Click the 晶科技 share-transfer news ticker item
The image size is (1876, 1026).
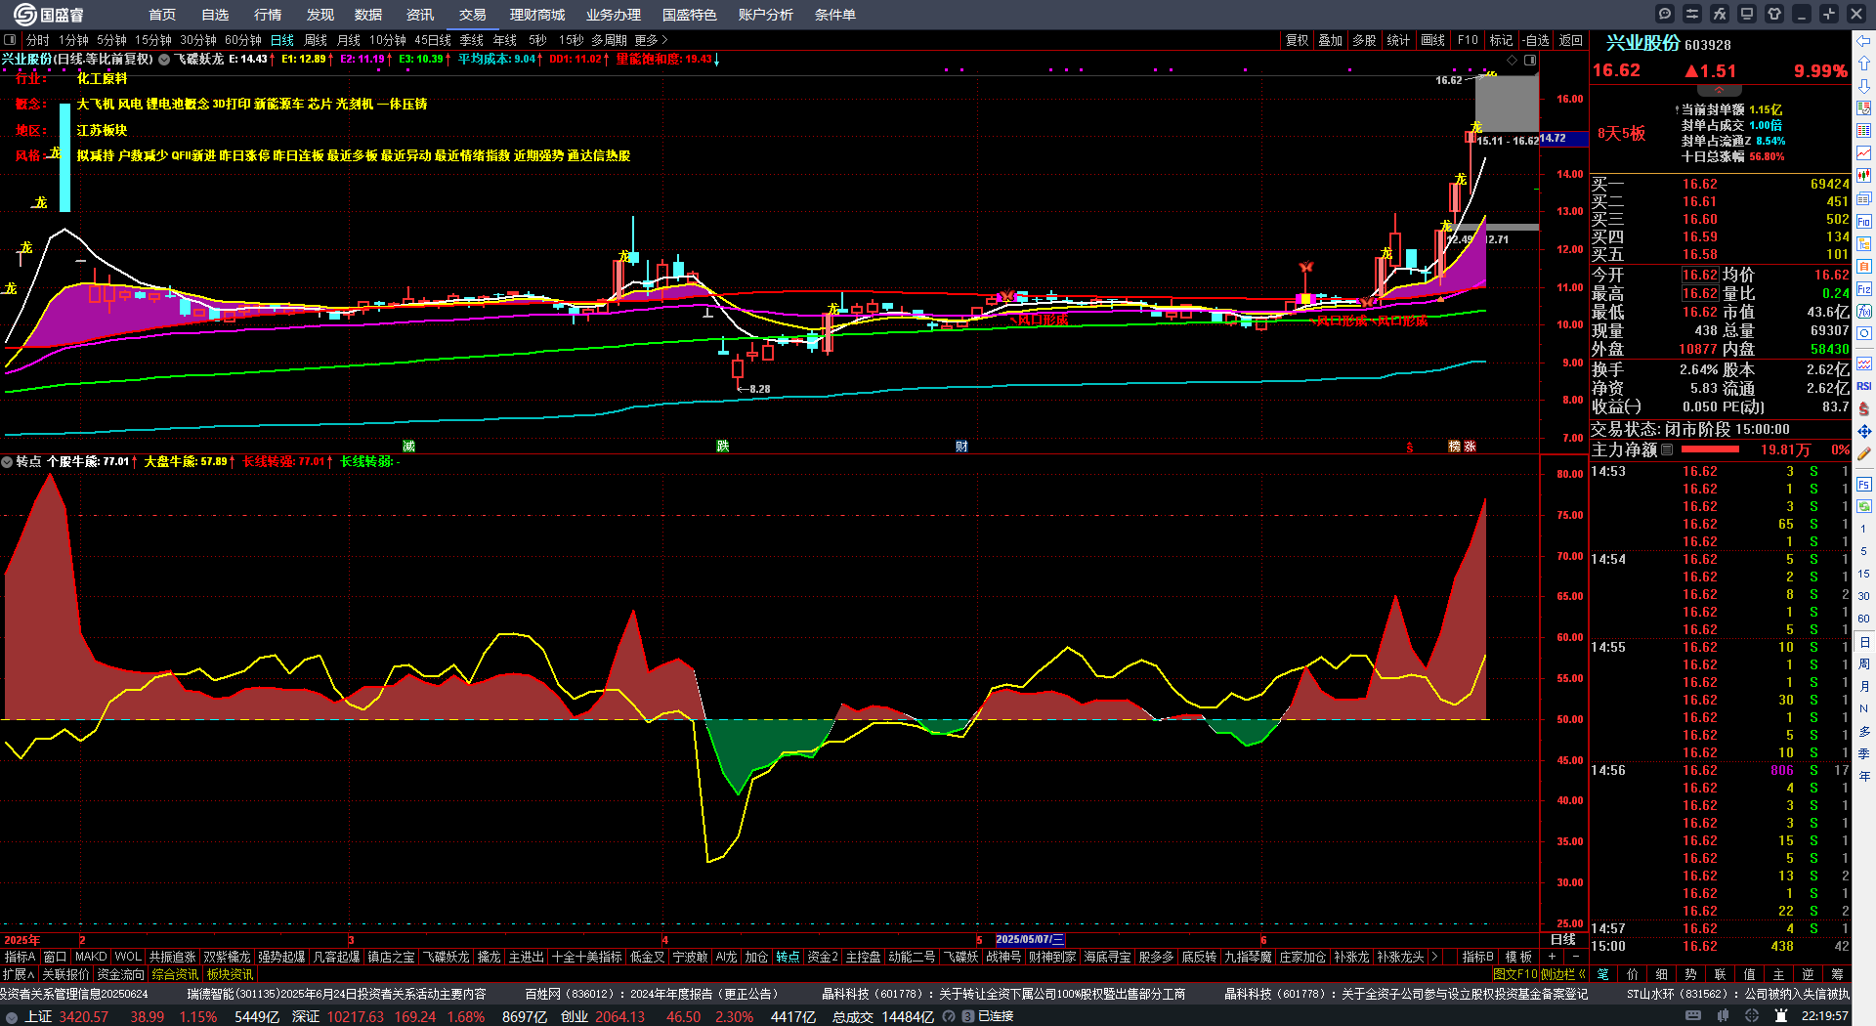point(1003,994)
